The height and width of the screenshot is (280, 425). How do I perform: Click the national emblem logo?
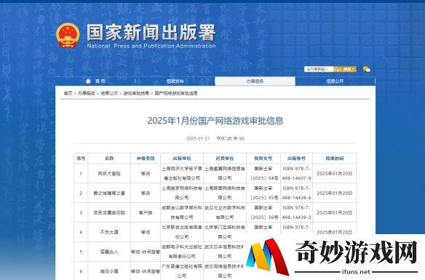(68, 35)
